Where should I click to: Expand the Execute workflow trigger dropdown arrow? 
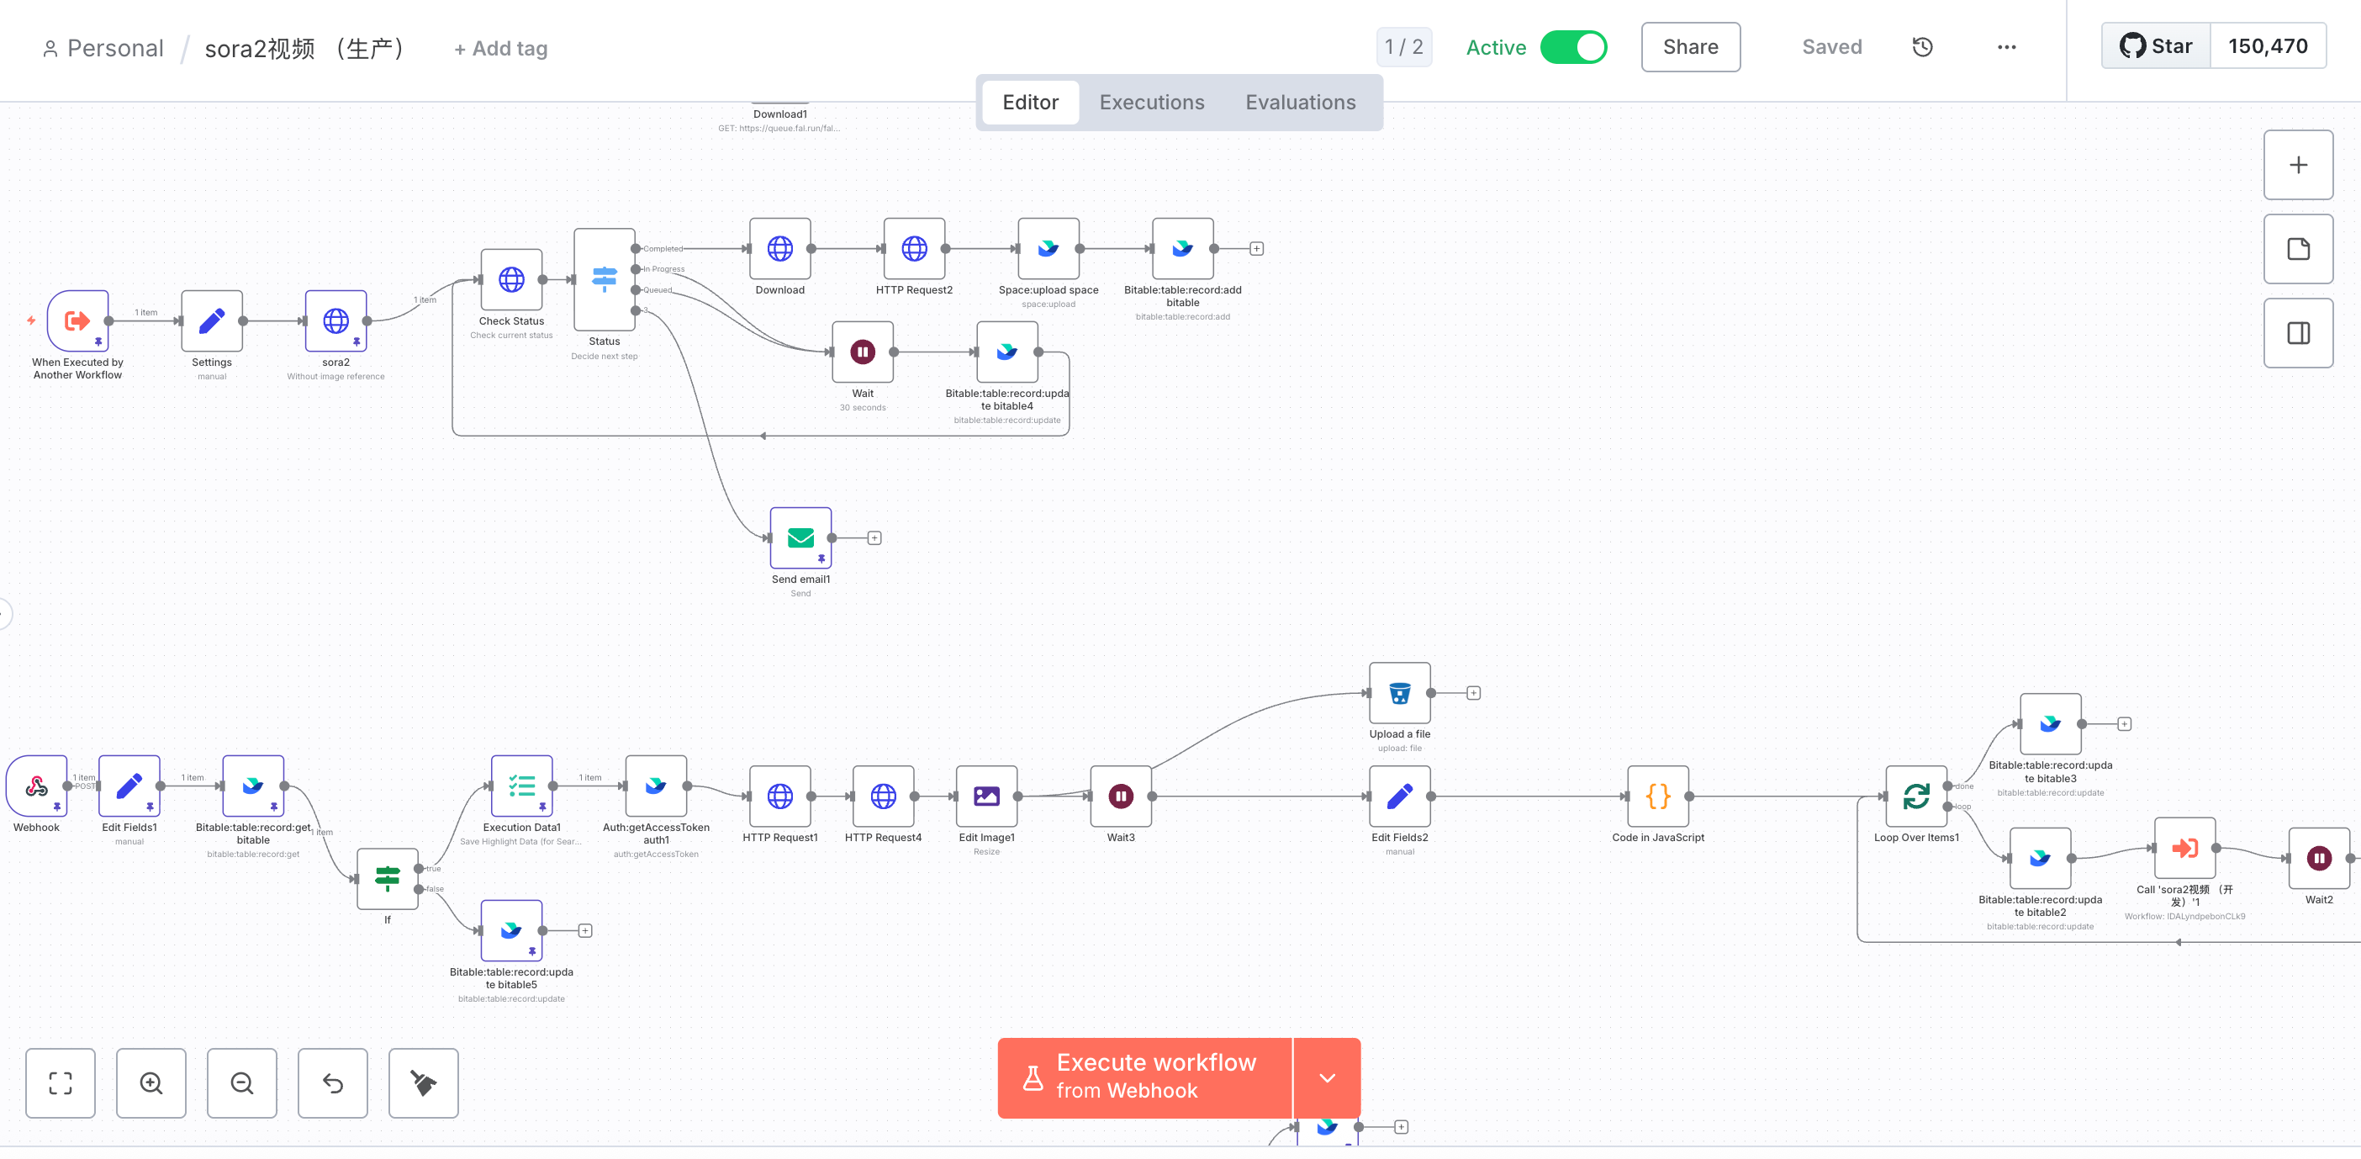[1326, 1077]
